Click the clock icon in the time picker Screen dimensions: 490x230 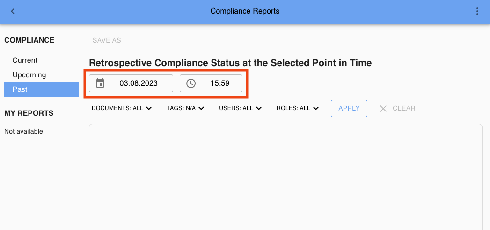191,83
